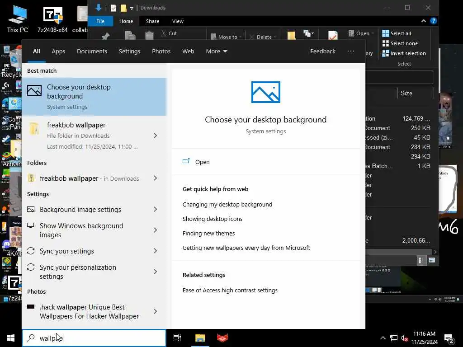The width and height of the screenshot is (463, 347).
Task: Open Getting new wallpapers every day link
Action: click(246, 248)
